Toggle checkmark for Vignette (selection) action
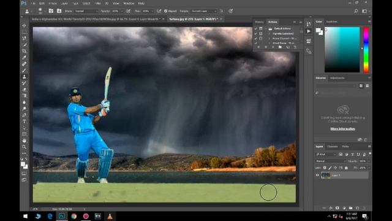 pos(256,34)
